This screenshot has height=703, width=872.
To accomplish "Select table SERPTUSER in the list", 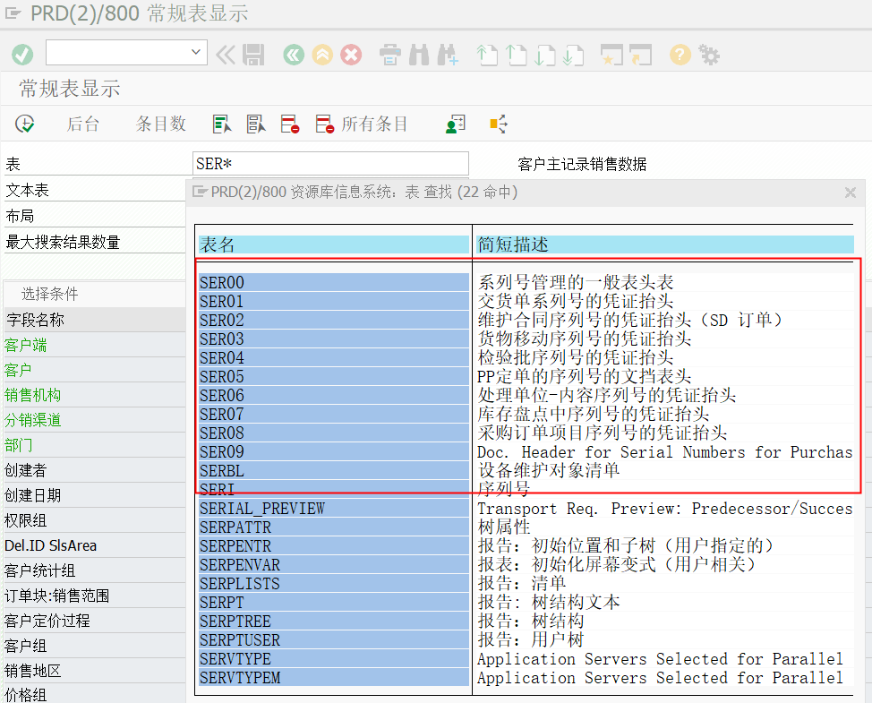I will pyautogui.click(x=334, y=640).
